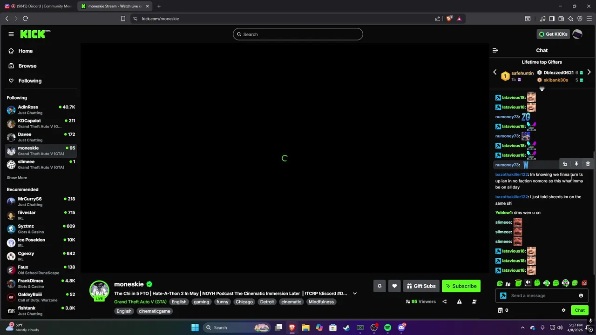Switch to the Discord browser tab
Image resolution: width=596 pixels, height=335 pixels.
coord(38,6)
